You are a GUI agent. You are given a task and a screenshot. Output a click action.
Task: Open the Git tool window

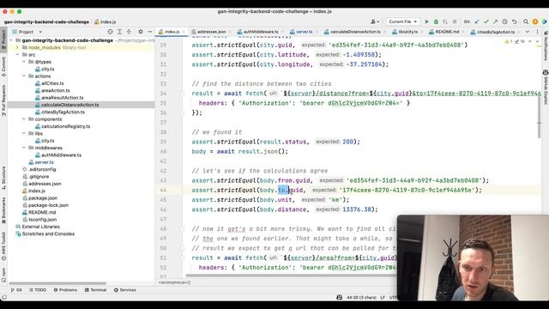(16, 290)
